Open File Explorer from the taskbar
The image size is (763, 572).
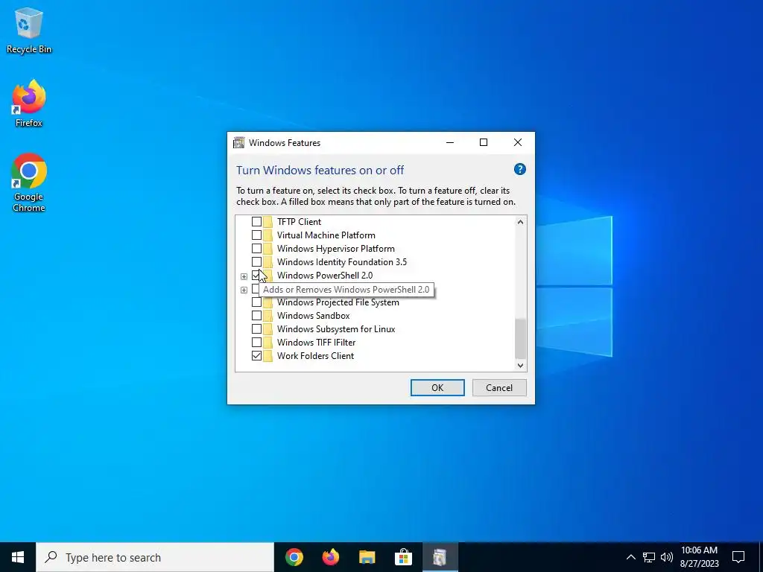coord(367,557)
